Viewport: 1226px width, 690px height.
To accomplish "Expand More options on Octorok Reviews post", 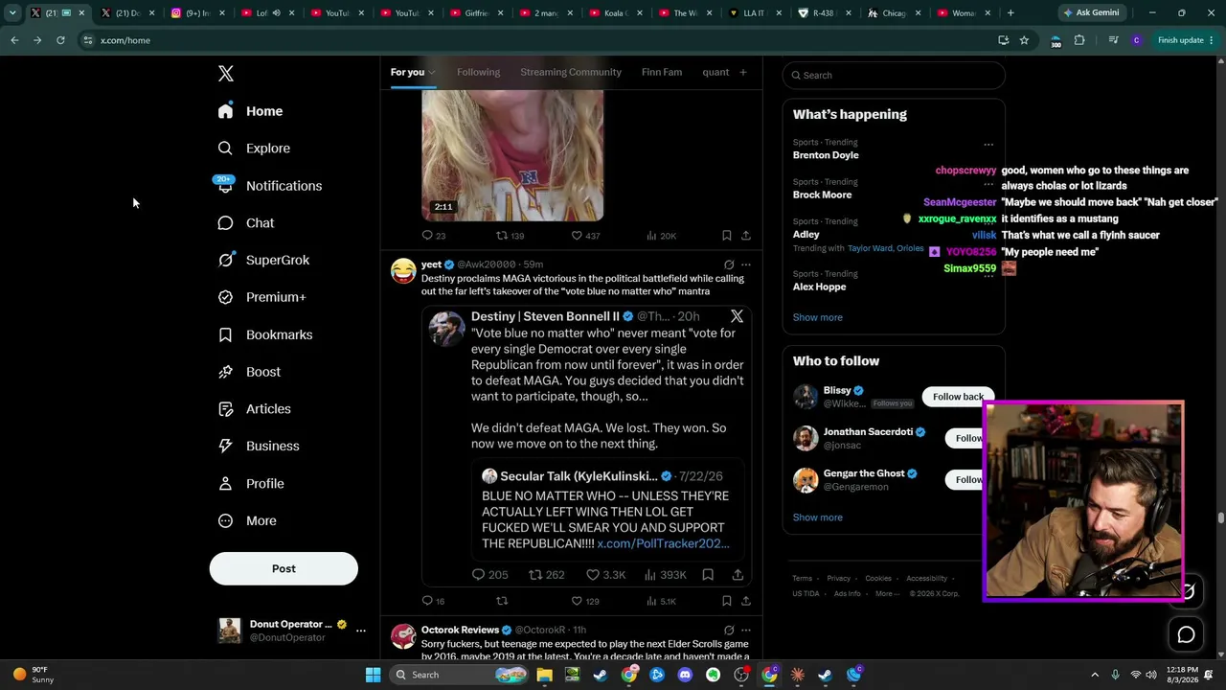I will tap(746, 630).
